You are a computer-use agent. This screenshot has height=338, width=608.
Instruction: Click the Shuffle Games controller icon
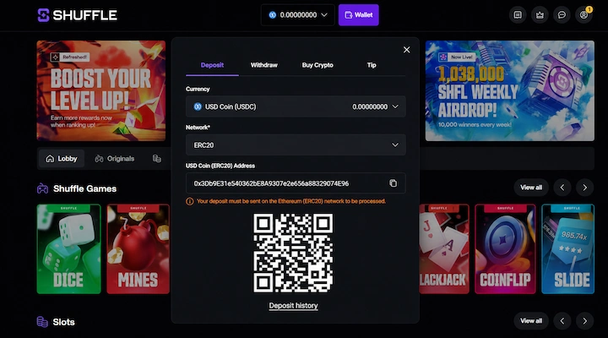click(x=43, y=188)
